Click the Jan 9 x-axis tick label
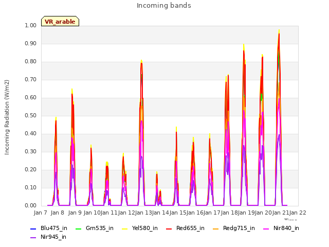 click(x=75, y=213)
